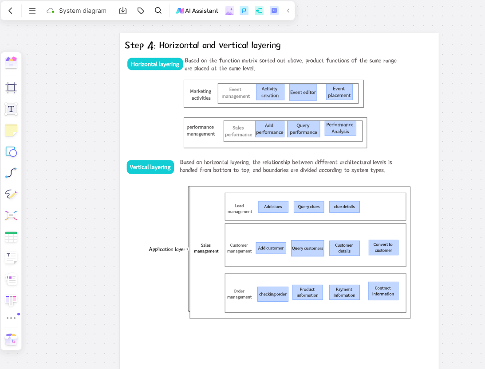This screenshot has height=369, width=485.
Task: Click the Export/Download icon
Action: (x=123, y=10)
